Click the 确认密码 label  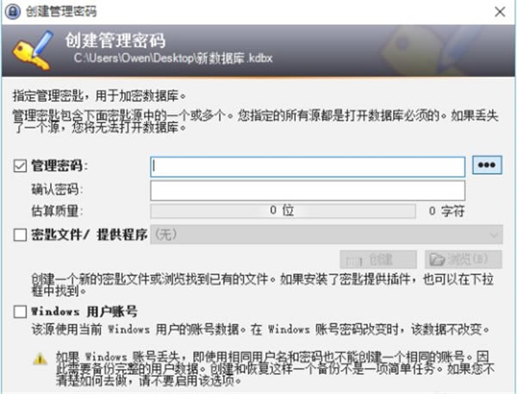tap(57, 189)
